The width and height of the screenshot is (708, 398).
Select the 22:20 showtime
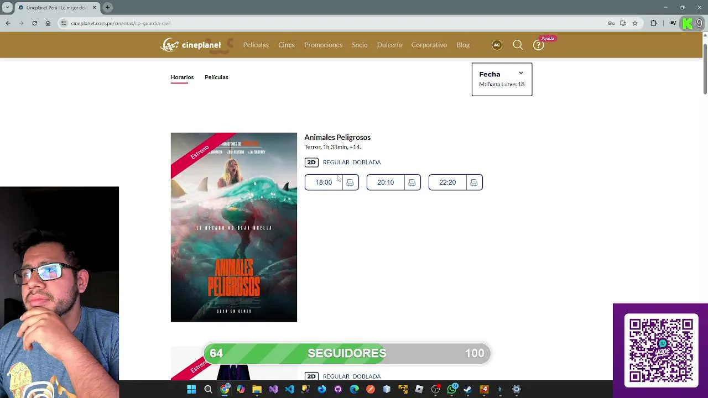447,182
